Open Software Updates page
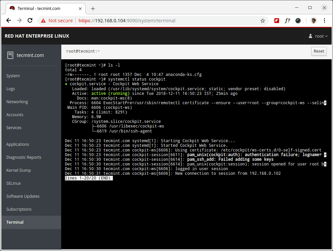 click(x=23, y=196)
